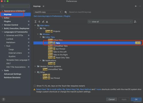Click the Cancel button

click(111, 99)
